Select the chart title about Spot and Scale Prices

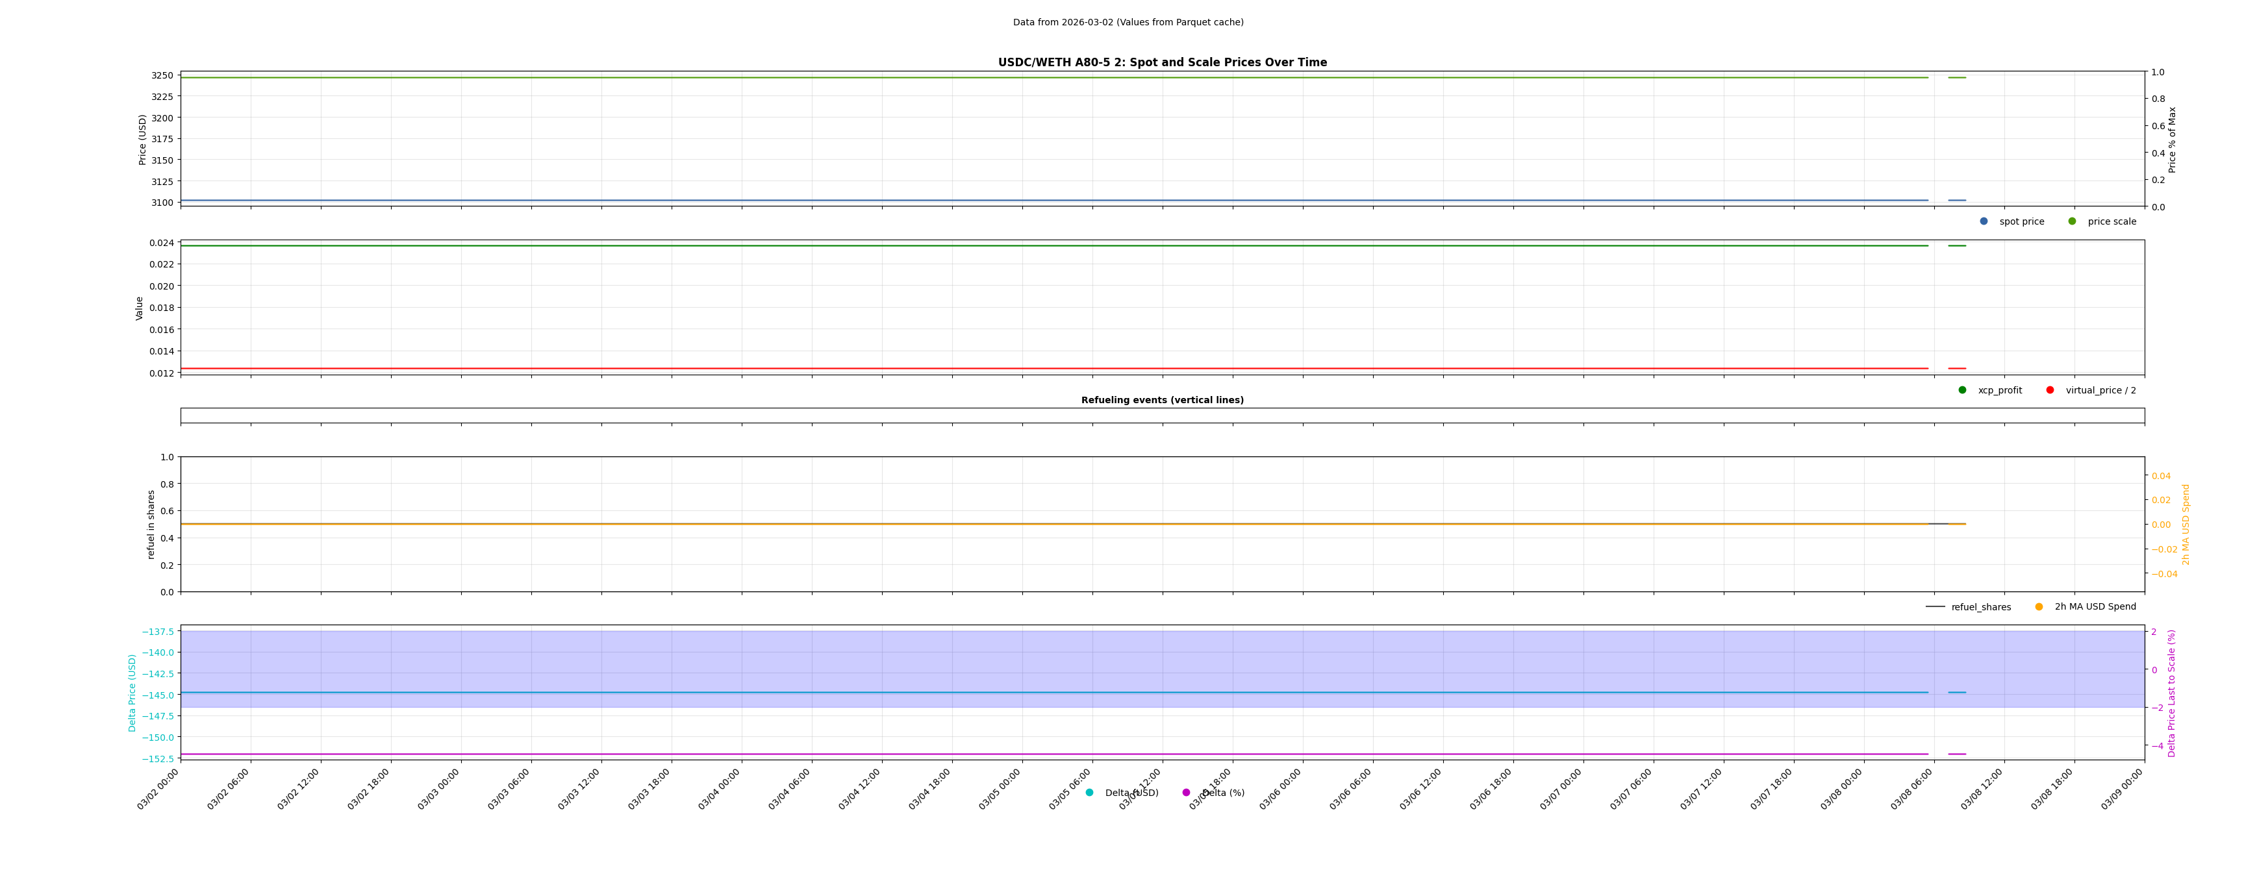pyautogui.click(x=1162, y=62)
